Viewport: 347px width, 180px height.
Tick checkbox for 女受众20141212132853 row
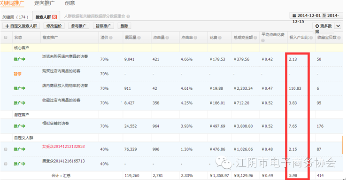coord(6,149)
